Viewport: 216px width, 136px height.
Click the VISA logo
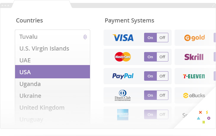click(x=123, y=38)
